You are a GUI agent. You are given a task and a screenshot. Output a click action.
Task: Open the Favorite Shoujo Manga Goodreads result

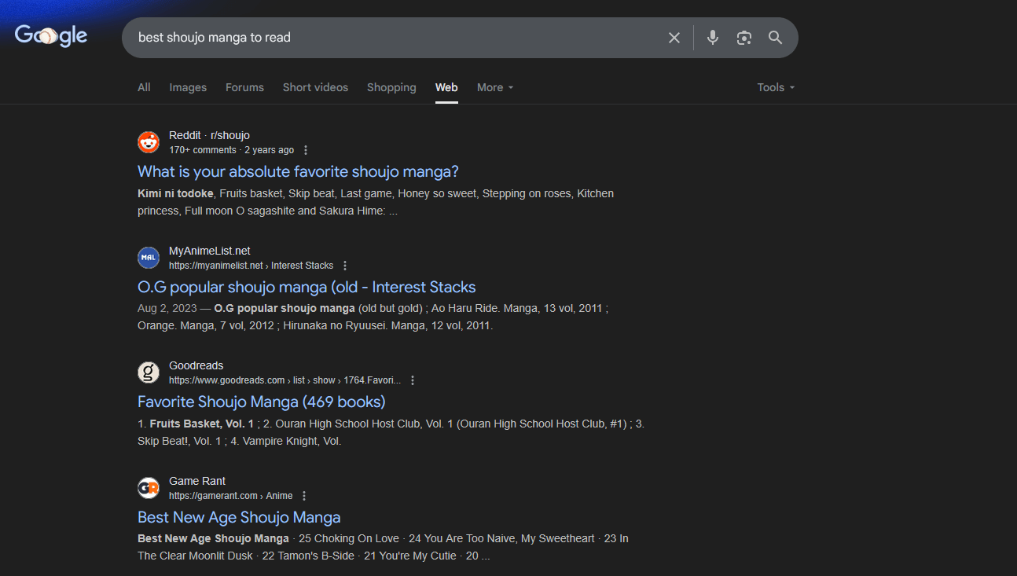[261, 402]
